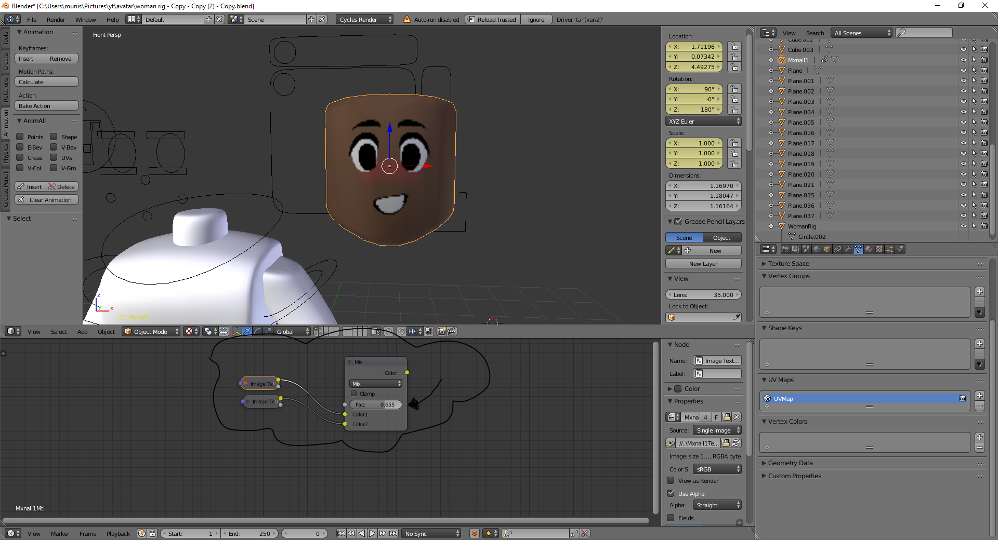Open the sRGB color space dropdown
Image resolution: width=998 pixels, height=540 pixels.
717,469
